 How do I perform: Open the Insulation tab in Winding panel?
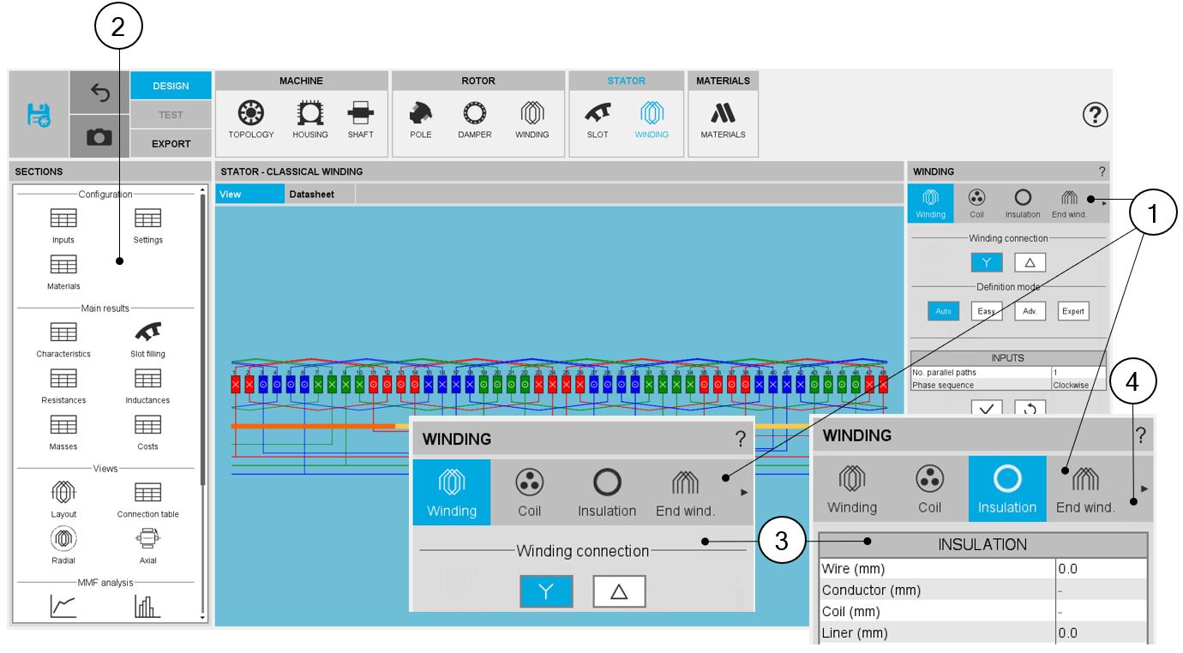coord(1022,203)
